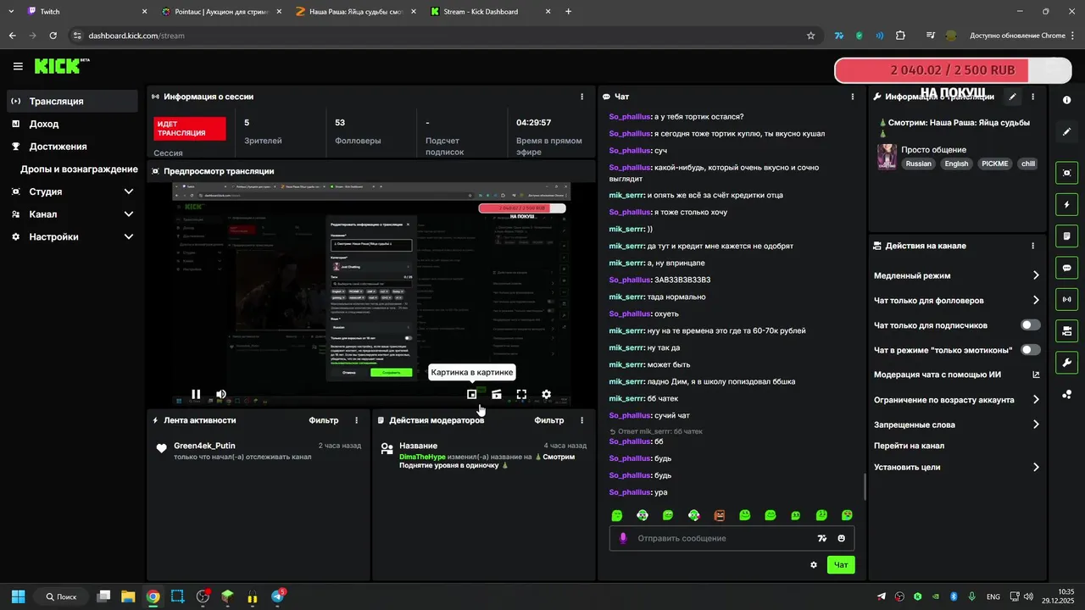Viewport: 1085px width, 610px height.
Task: Open Windows Start menu on taskbar
Action: point(18,596)
